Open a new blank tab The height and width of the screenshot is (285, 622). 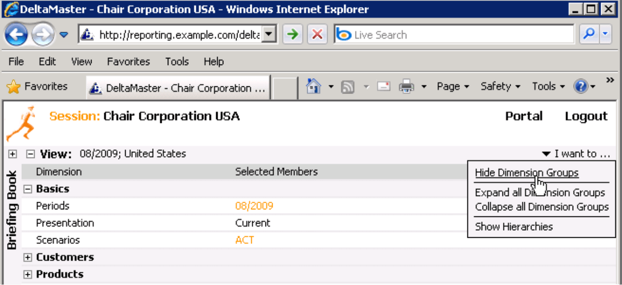coord(285,88)
